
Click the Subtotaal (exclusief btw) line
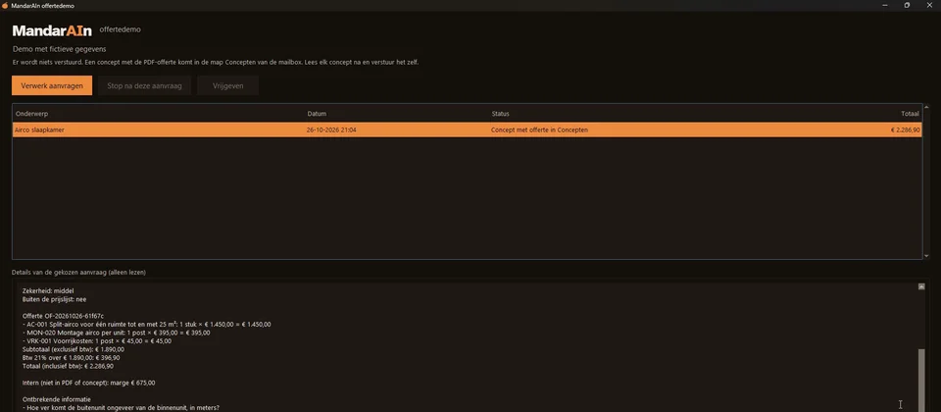click(74, 349)
